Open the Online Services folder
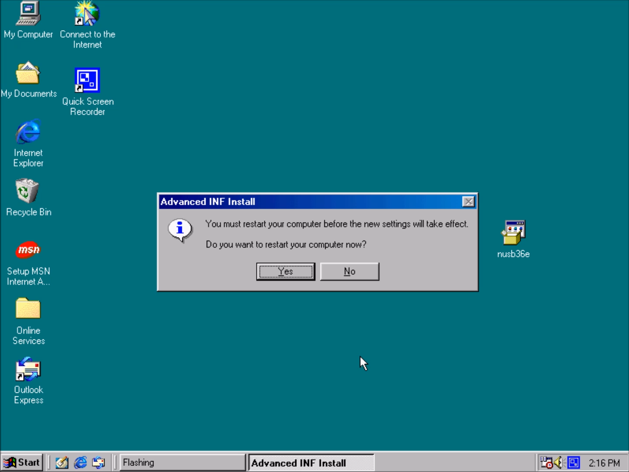 [28, 308]
